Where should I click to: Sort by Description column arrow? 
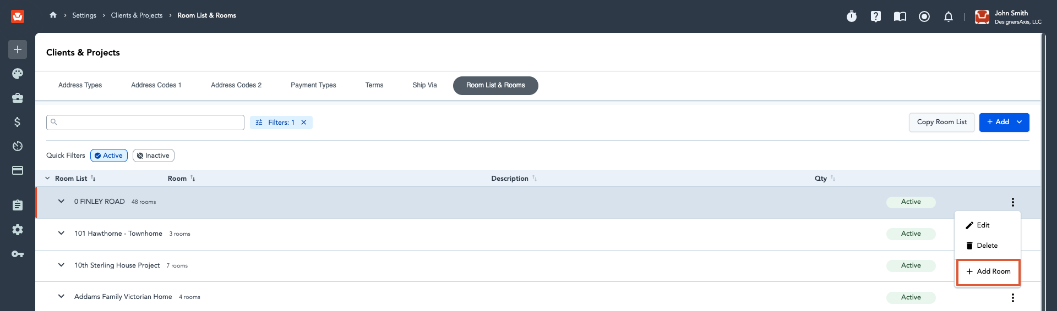(x=535, y=179)
